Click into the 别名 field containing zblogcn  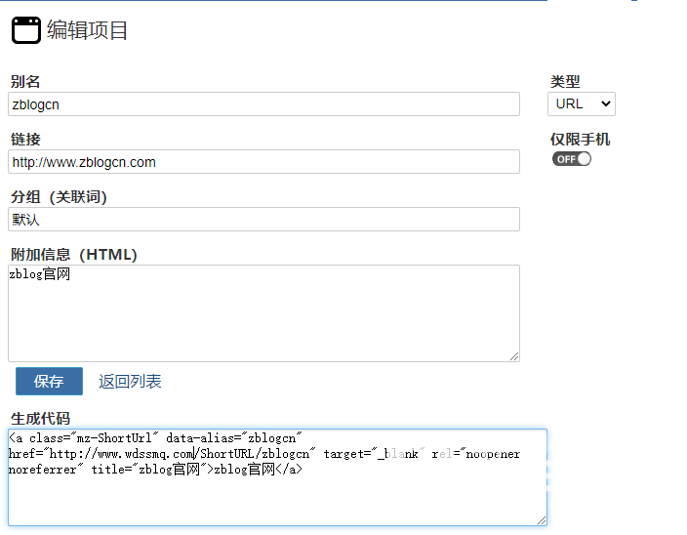tap(263, 104)
